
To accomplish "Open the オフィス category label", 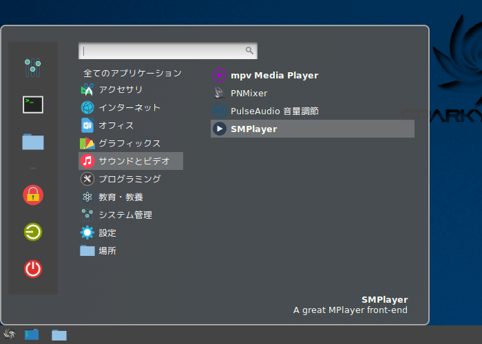I will click(x=116, y=125).
